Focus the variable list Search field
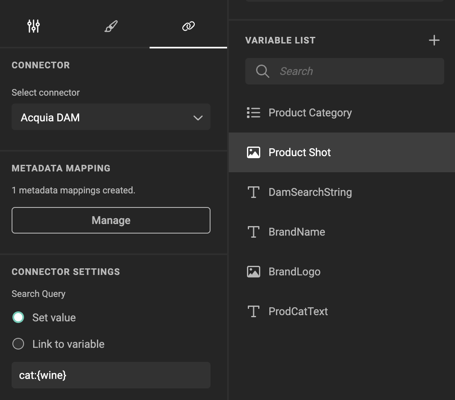The height and width of the screenshot is (400, 455). 344,71
